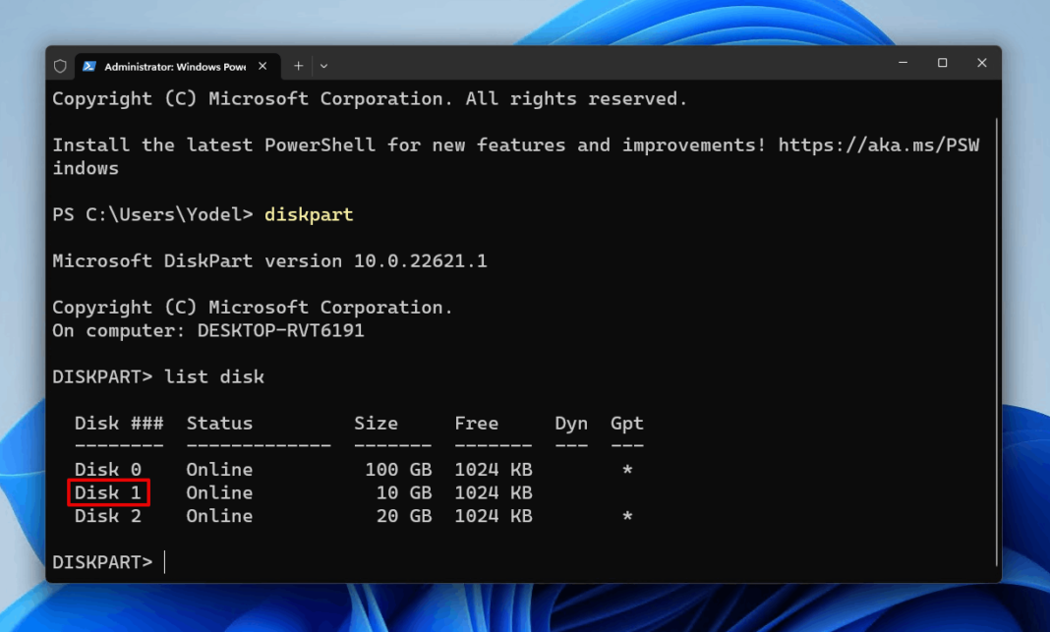Maximize the terminal window
Screen dimensions: 1050x632
click(x=942, y=63)
